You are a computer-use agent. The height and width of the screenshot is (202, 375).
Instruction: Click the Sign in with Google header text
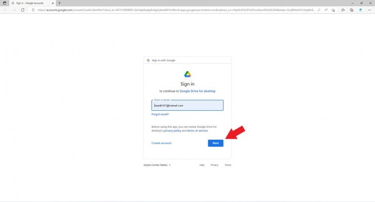pos(164,60)
